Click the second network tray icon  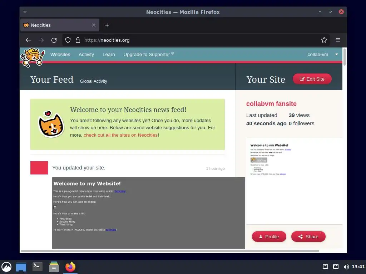(336, 267)
